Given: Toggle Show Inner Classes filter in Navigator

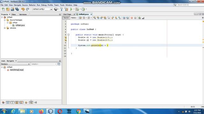Looking at the screenshot, I should click(x=21, y=103).
